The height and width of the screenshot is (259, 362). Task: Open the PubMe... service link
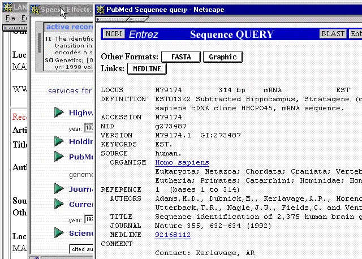click(x=81, y=157)
